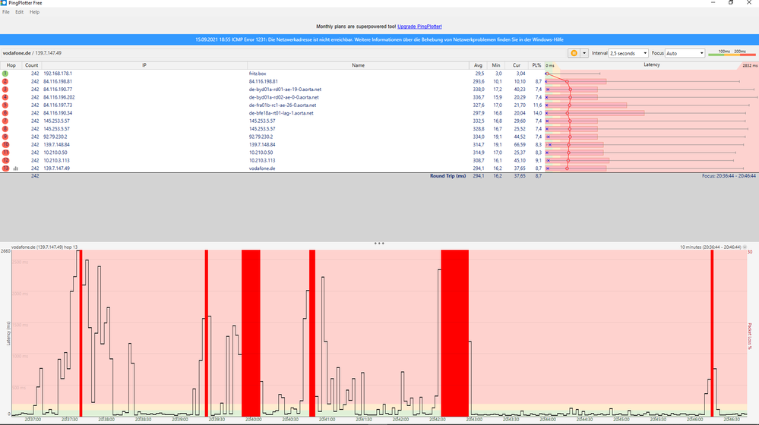Screen dimensions: 759x425
Task: Toggle the timeline graph icon on hop 13
Action: tap(15, 168)
